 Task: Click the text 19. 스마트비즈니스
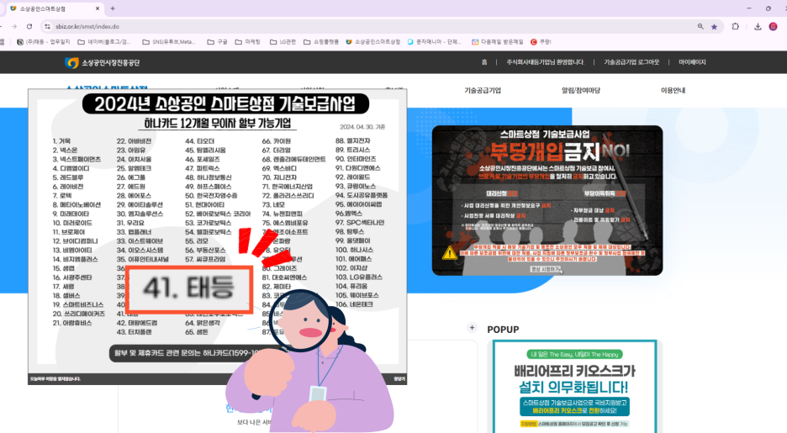click(78, 304)
